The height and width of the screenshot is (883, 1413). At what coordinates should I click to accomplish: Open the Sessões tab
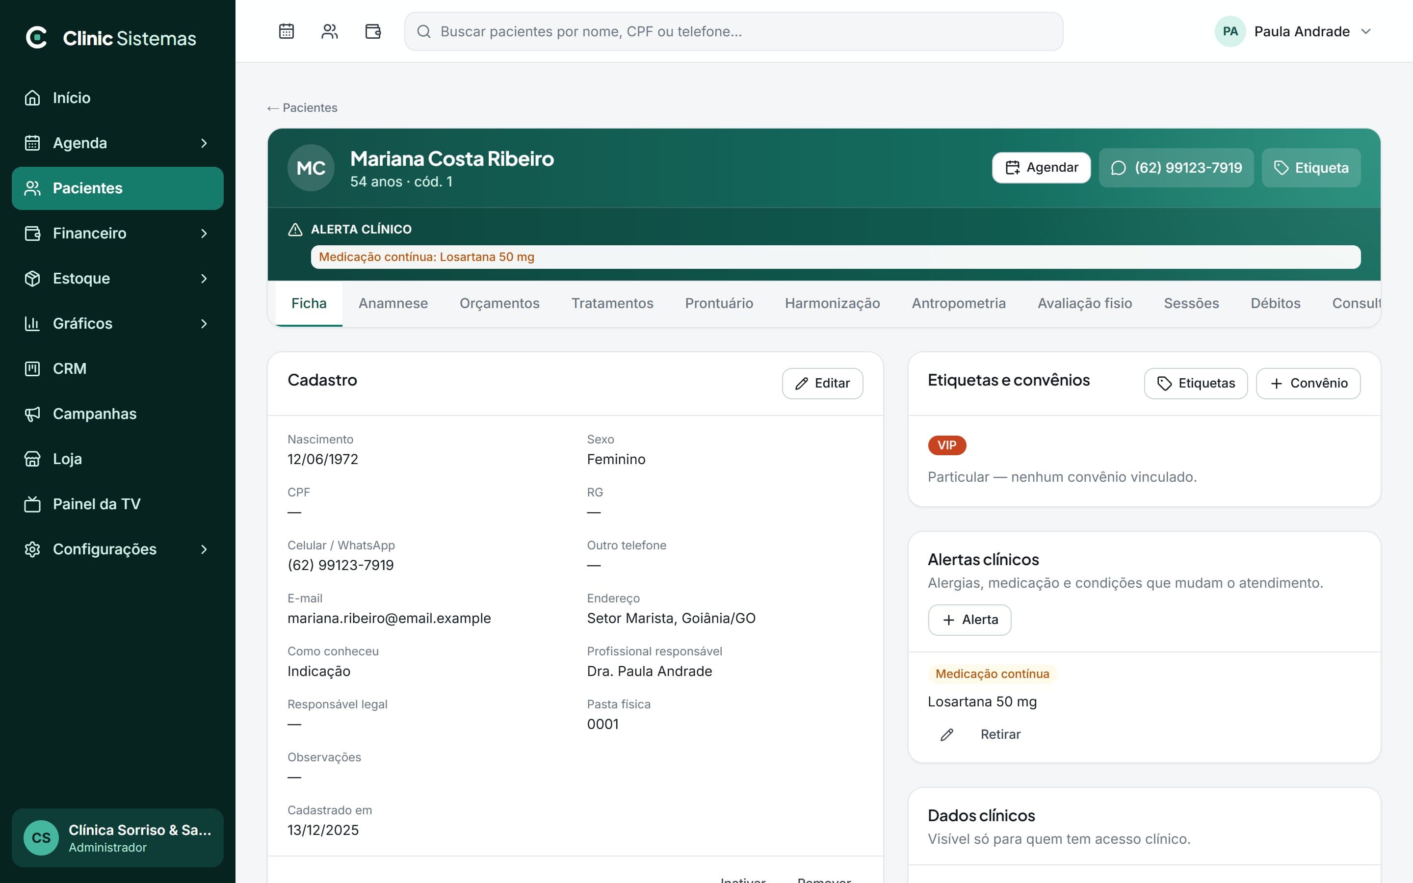pos(1191,303)
